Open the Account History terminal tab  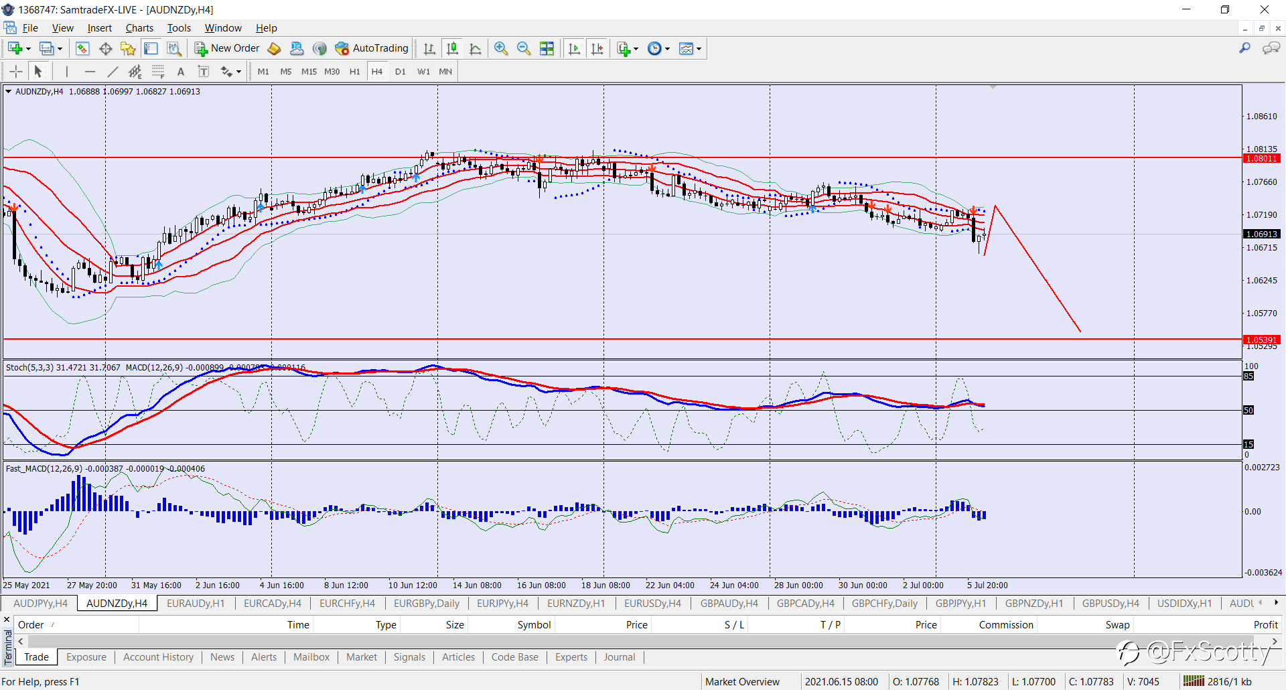click(x=158, y=657)
